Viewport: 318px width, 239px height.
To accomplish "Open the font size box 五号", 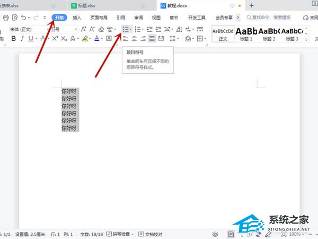I will click(64, 29).
